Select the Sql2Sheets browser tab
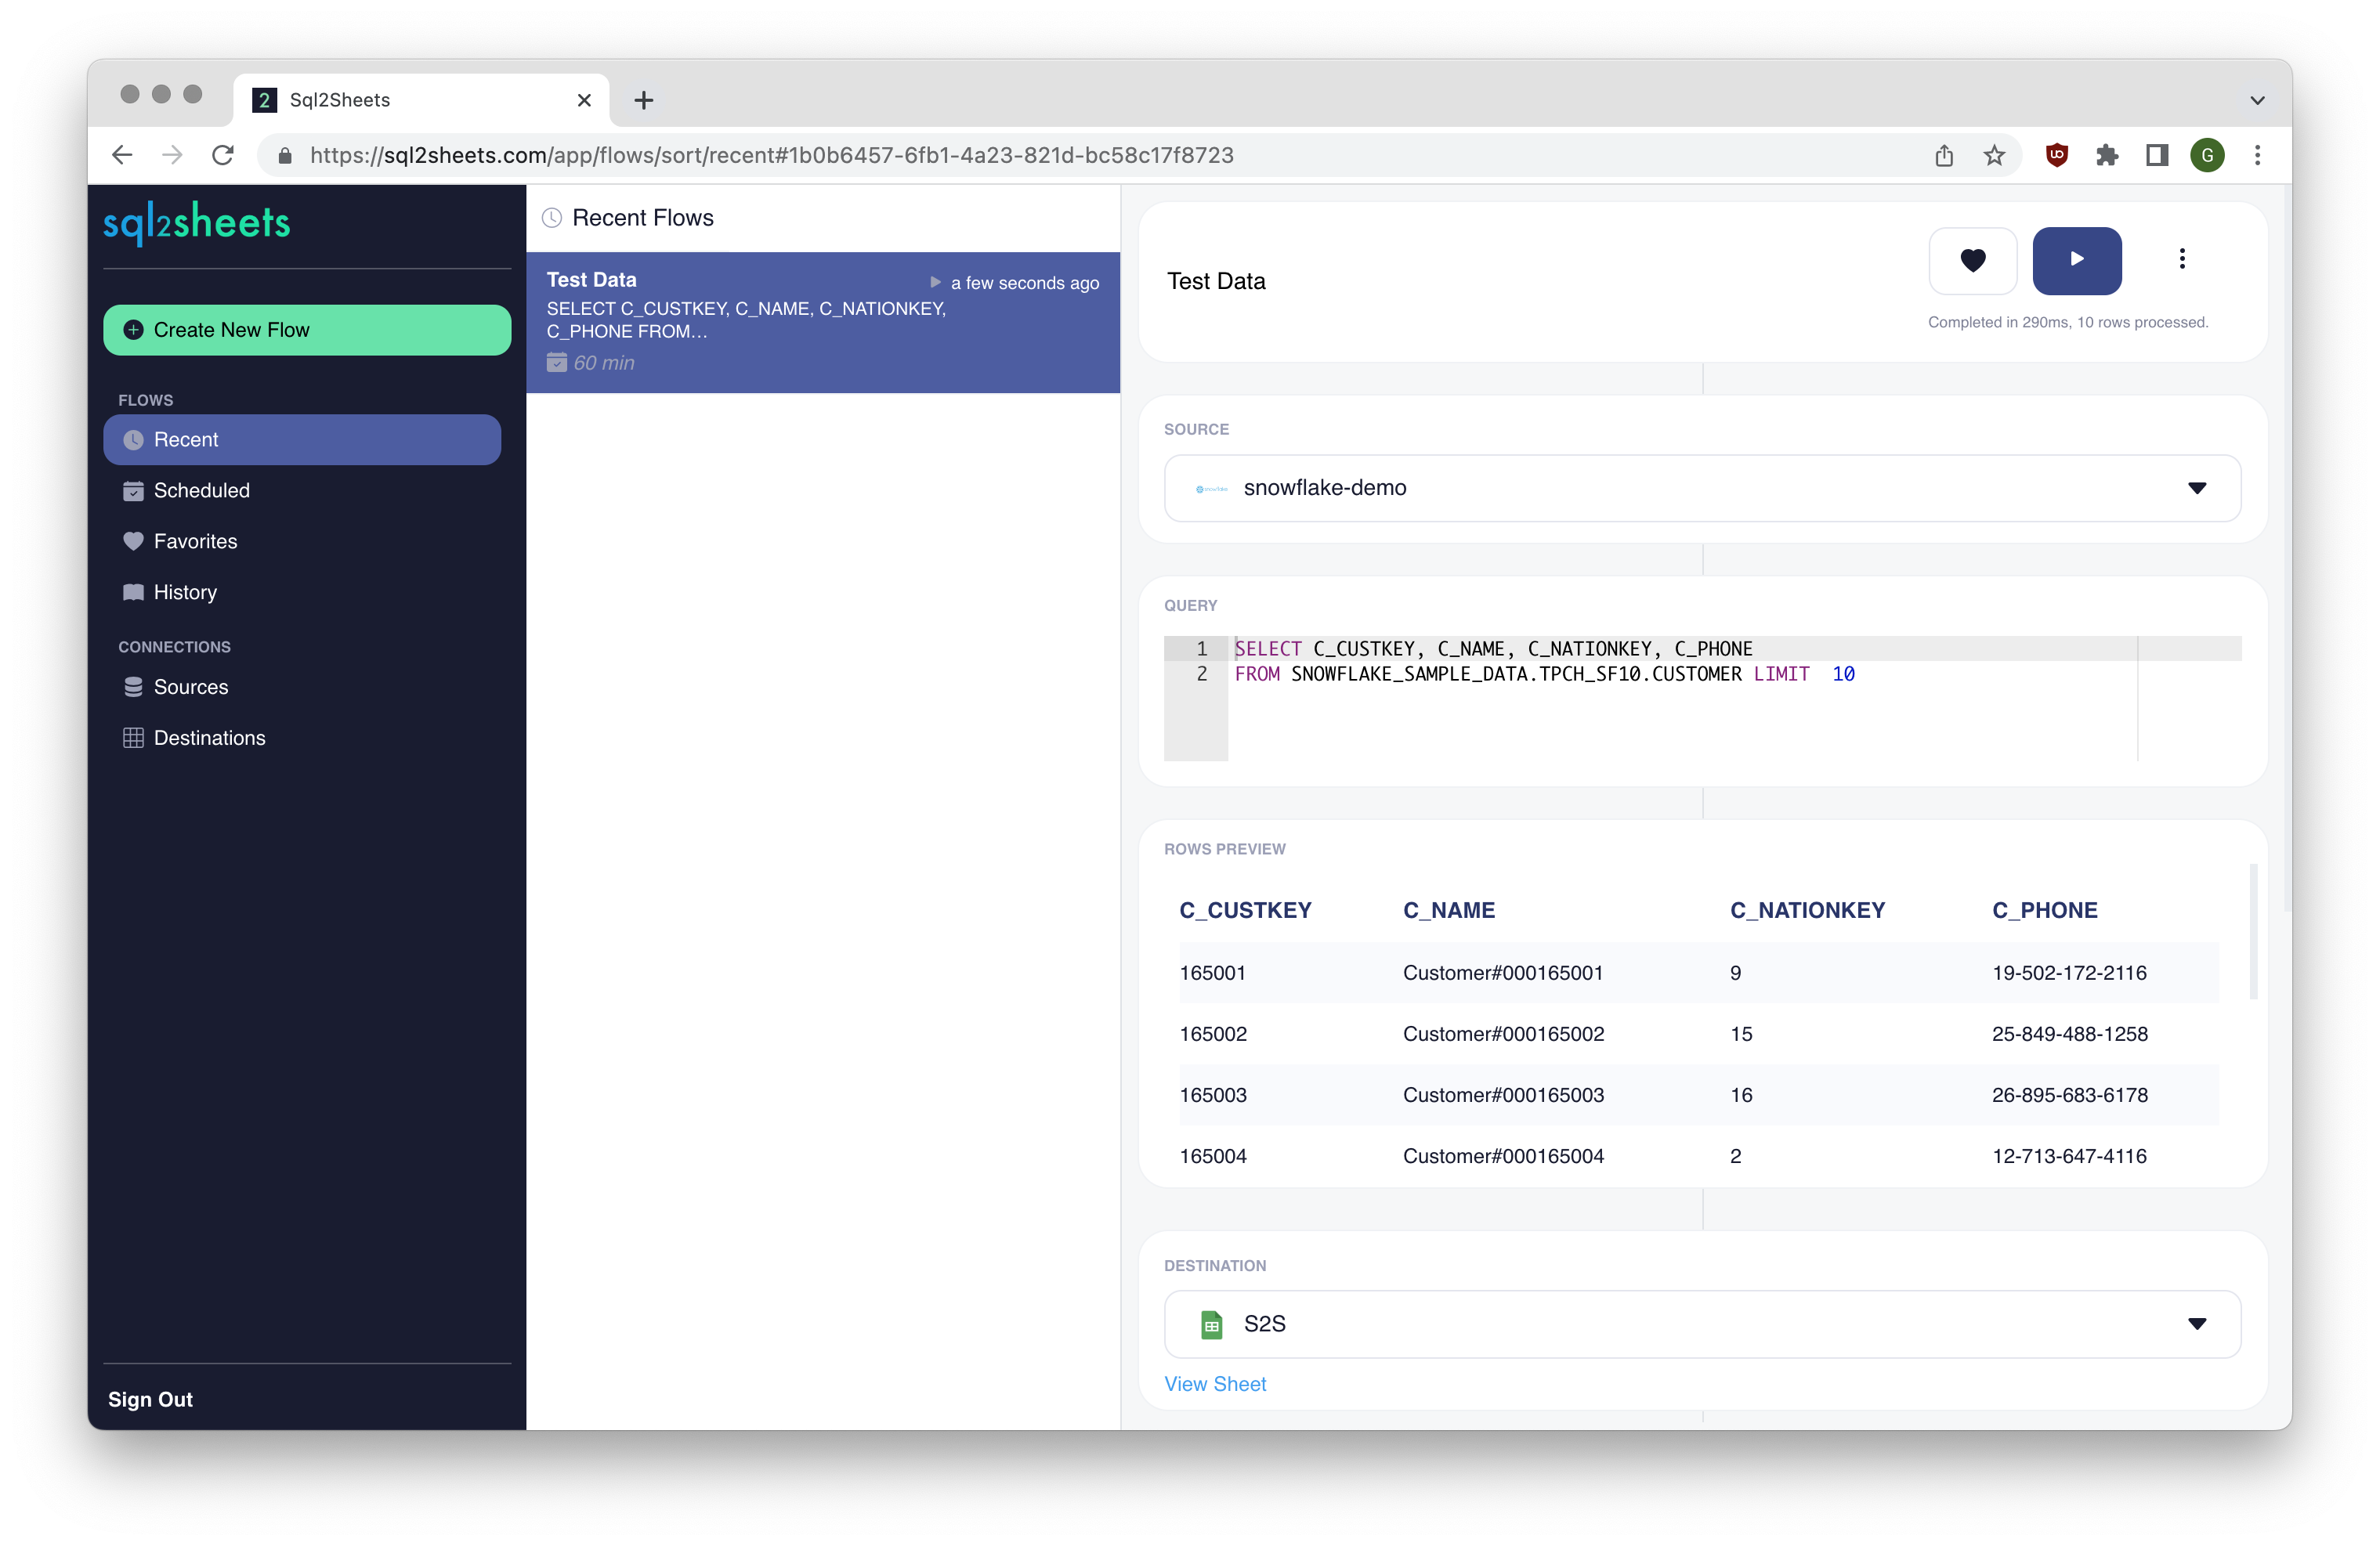 [421, 100]
